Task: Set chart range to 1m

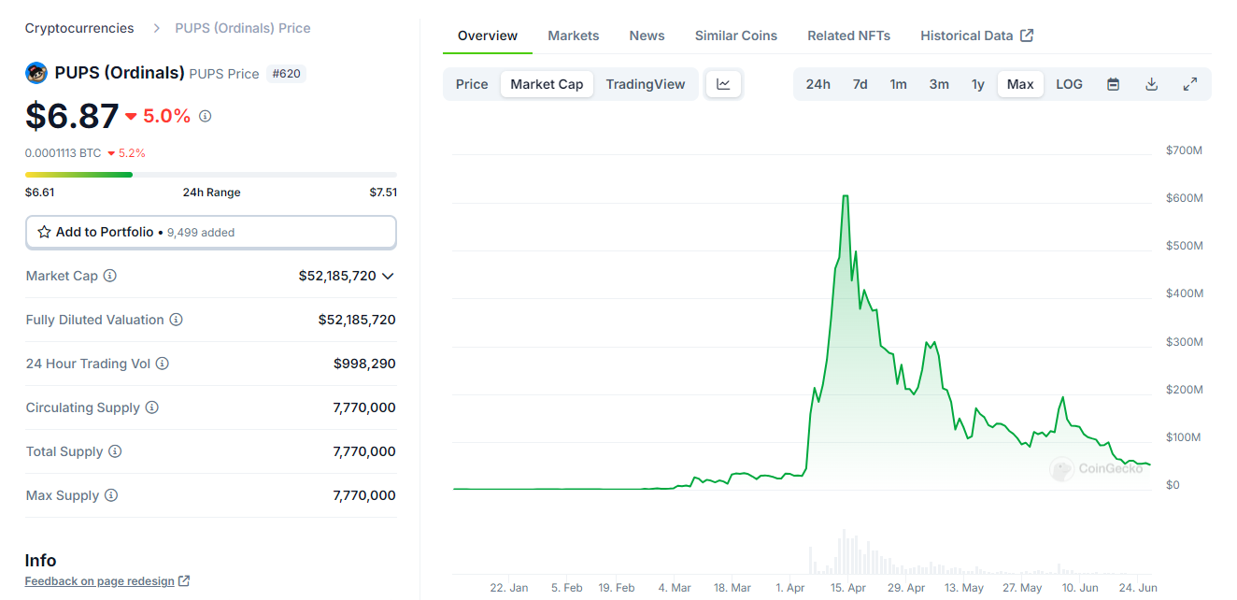Action: point(898,84)
